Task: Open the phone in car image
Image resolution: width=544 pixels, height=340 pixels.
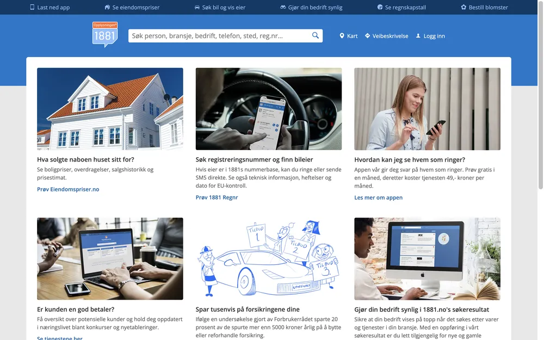Action: tap(269, 109)
